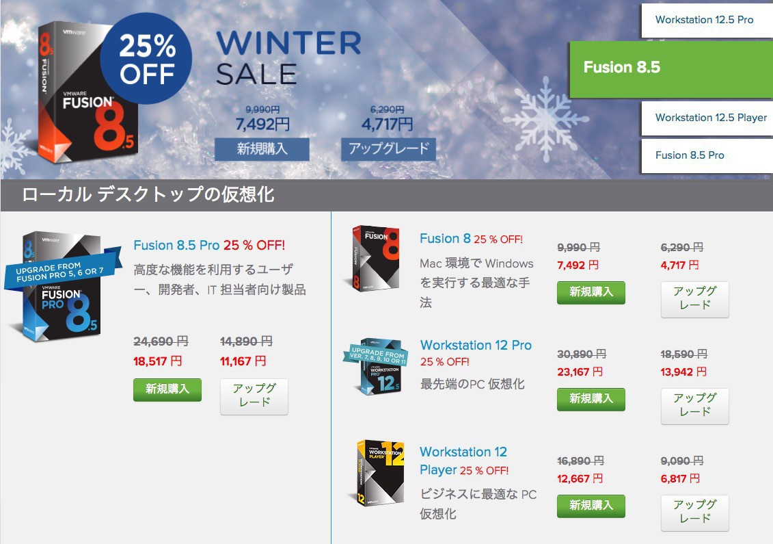Click アップグレード button for Workstation 12 Player
773x544 pixels.
pos(694,513)
